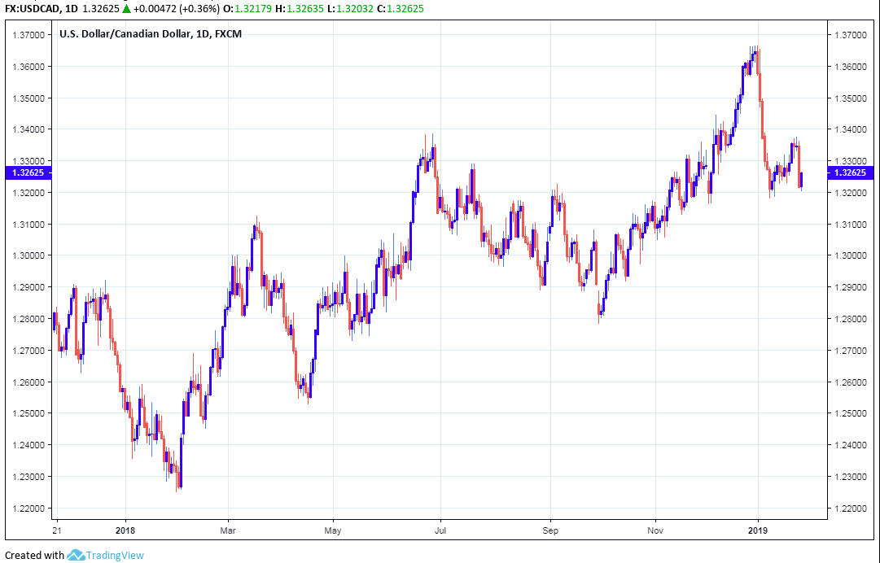Click the FX:USDCAD symbol label
Viewport: 880px width, 563px height.
click(x=30, y=9)
